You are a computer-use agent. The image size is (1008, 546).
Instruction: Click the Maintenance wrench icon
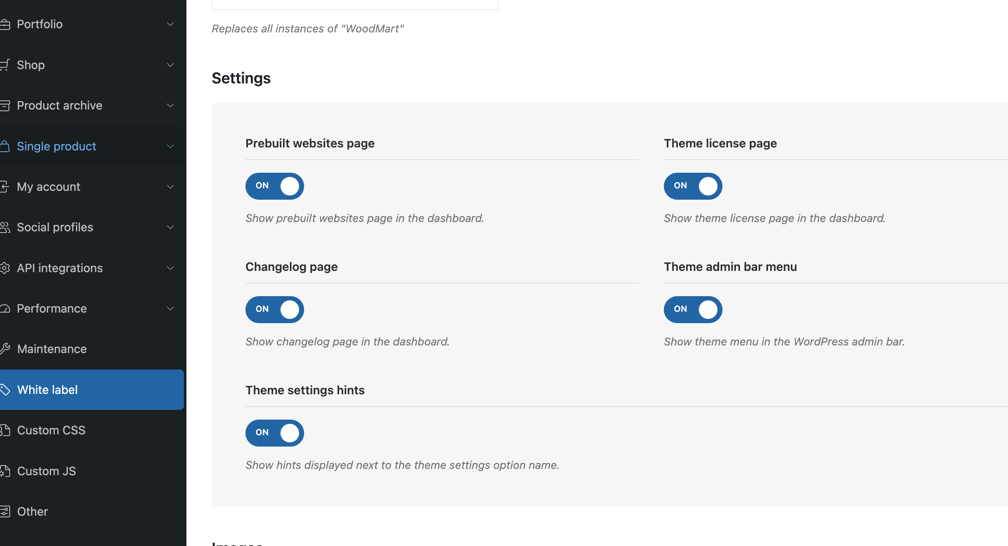tap(5, 349)
